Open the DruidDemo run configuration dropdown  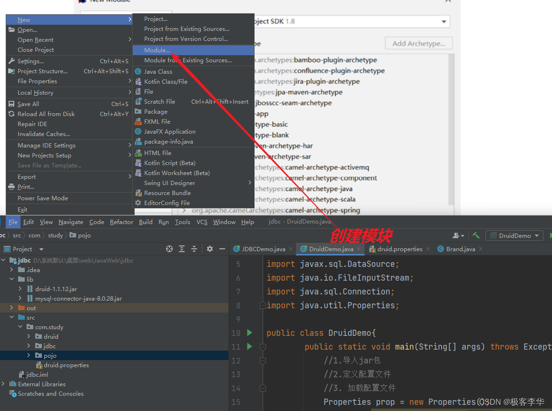point(514,235)
